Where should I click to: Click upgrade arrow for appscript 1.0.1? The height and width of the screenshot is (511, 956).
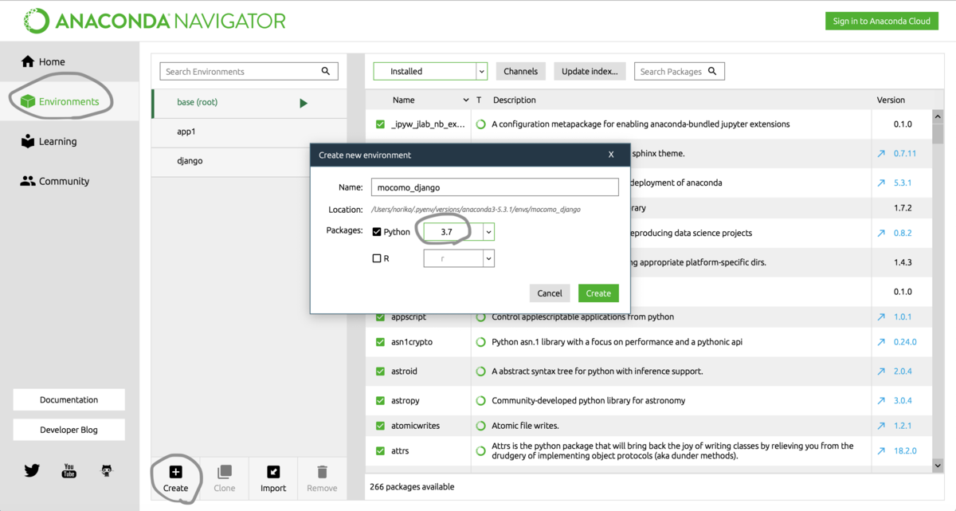[881, 316]
